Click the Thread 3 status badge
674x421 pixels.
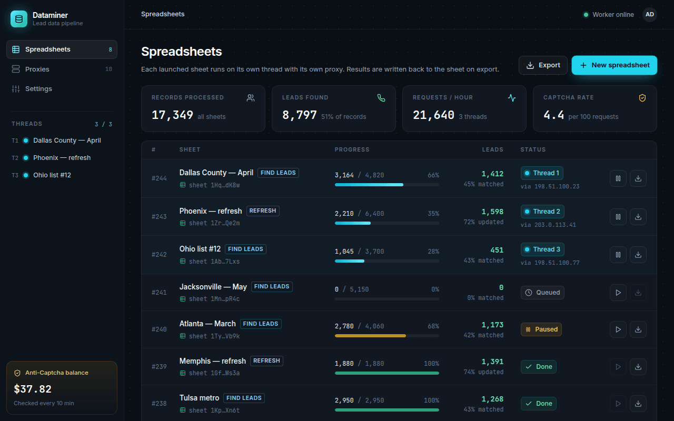coord(542,249)
